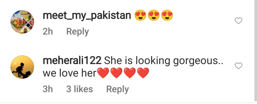The image size is (257, 104).
Task: Visit the meet_my_pakistan username profile
Action: 87,16
